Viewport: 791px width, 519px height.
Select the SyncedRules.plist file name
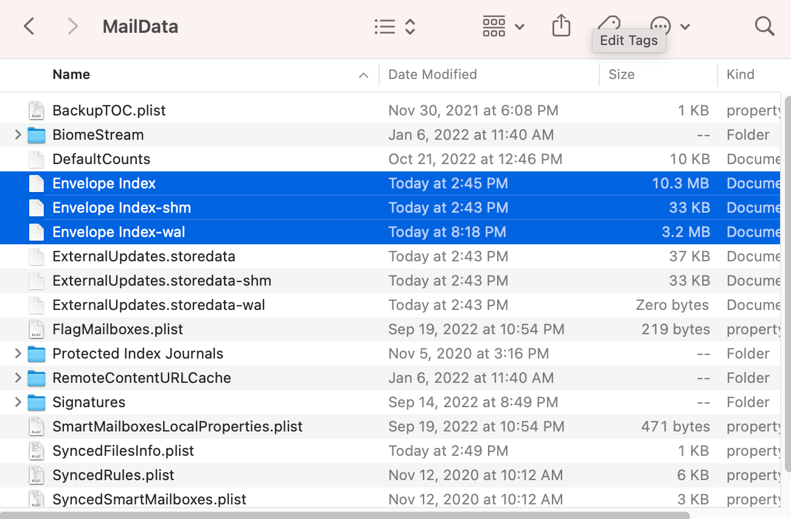(x=113, y=475)
